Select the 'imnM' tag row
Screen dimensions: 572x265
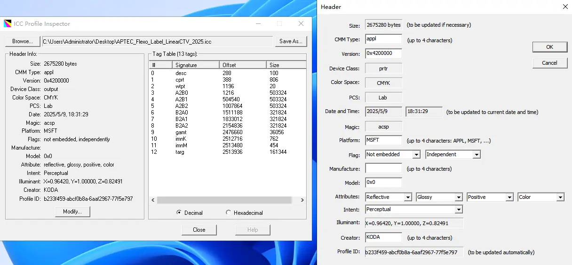[228, 145]
